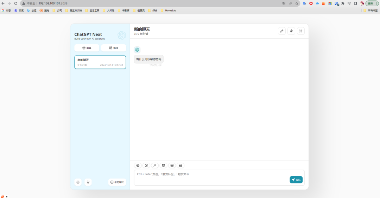Go back with browser back arrow
Screen dimensions: 380x198
tap(3, 4)
